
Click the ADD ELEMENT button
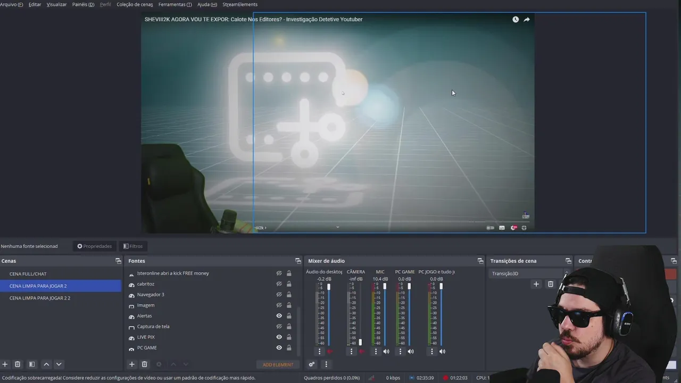278,365
